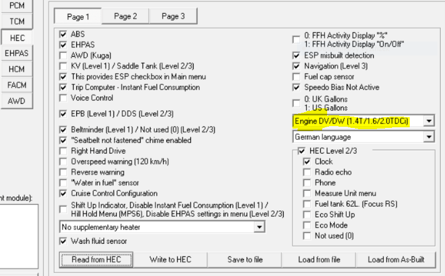The image size is (445, 276).
Task: Enable Right Hand Drive option
Action: click(x=63, y=151)
